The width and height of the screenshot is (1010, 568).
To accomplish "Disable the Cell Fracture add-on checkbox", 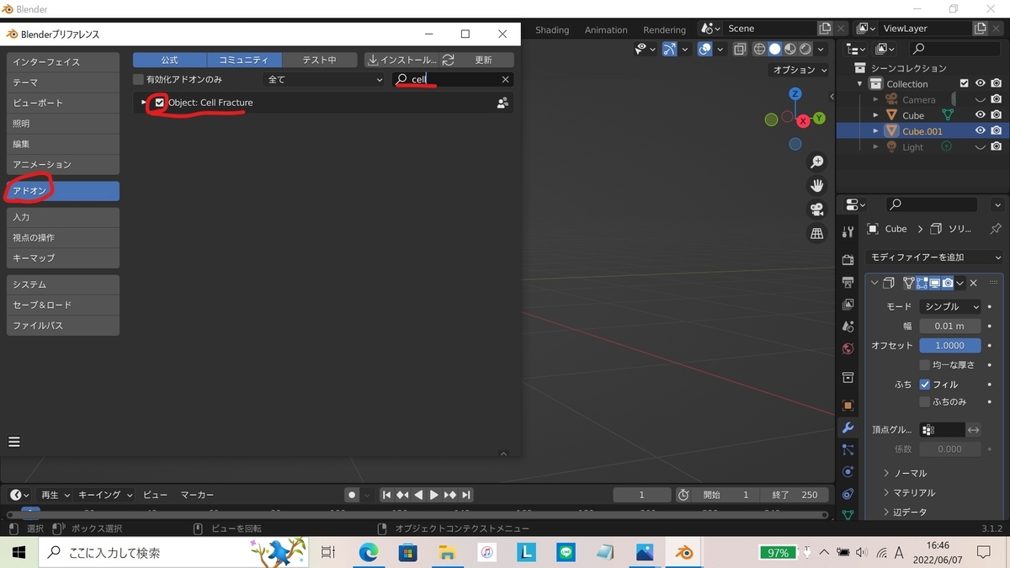I will [160, 103].
